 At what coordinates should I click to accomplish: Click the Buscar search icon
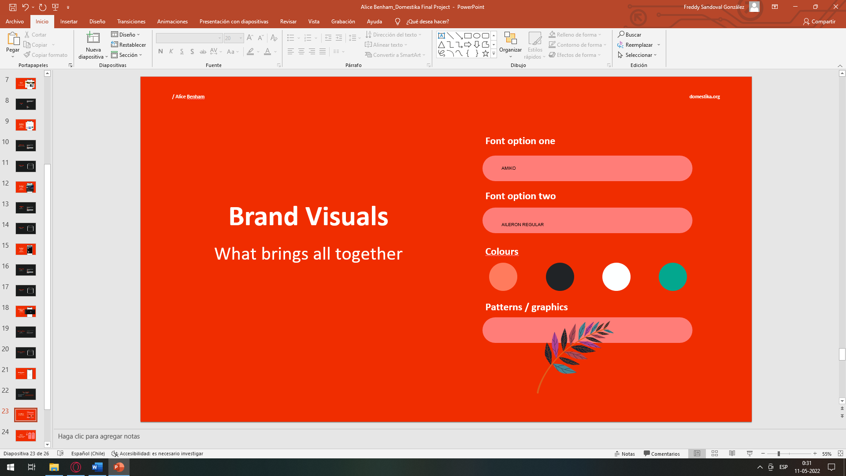pos(621,34)
